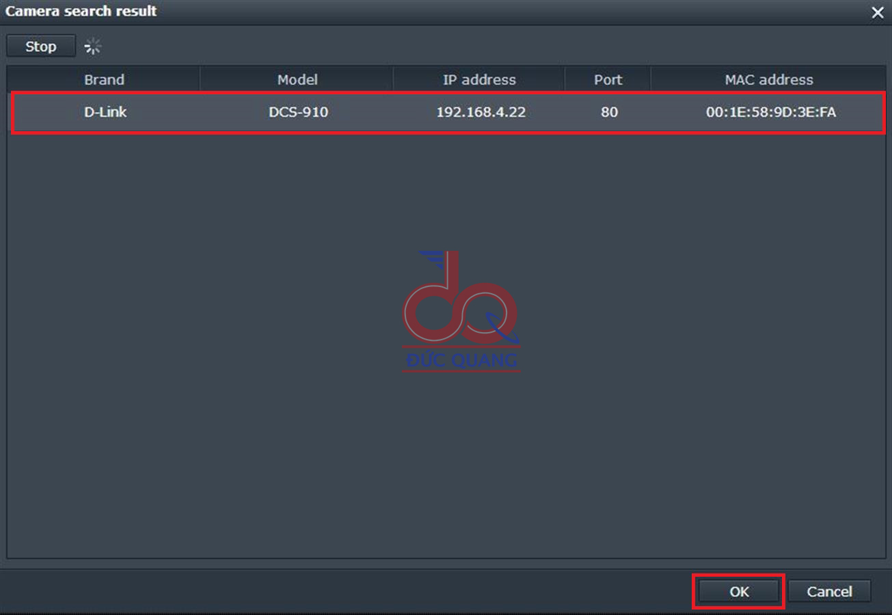
Task: Click the IP address 192.168.4.22
Action: pyautogui.click(x=481, y=112)
